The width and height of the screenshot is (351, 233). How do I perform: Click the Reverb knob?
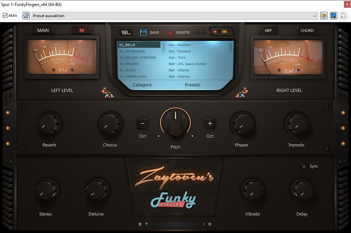click(49, 123)
